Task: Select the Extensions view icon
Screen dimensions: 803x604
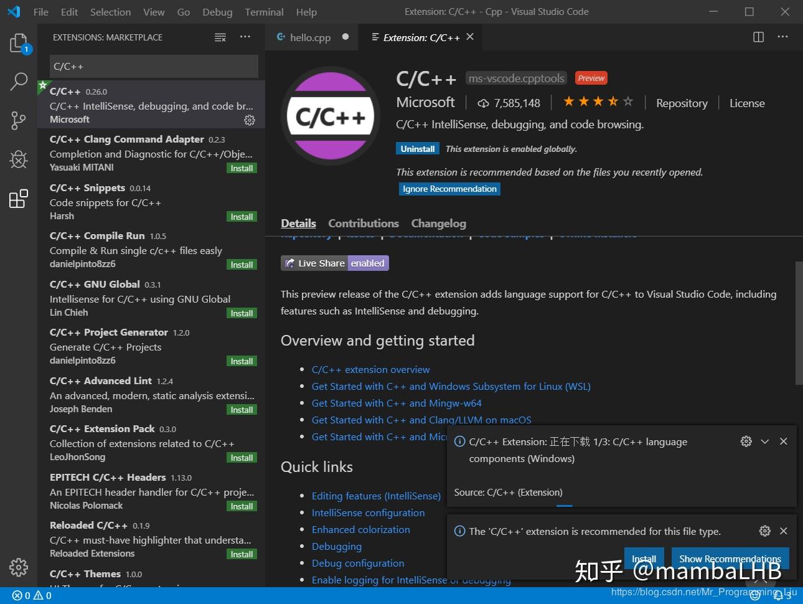Action: pyautogui.click(x=19, y=198)
